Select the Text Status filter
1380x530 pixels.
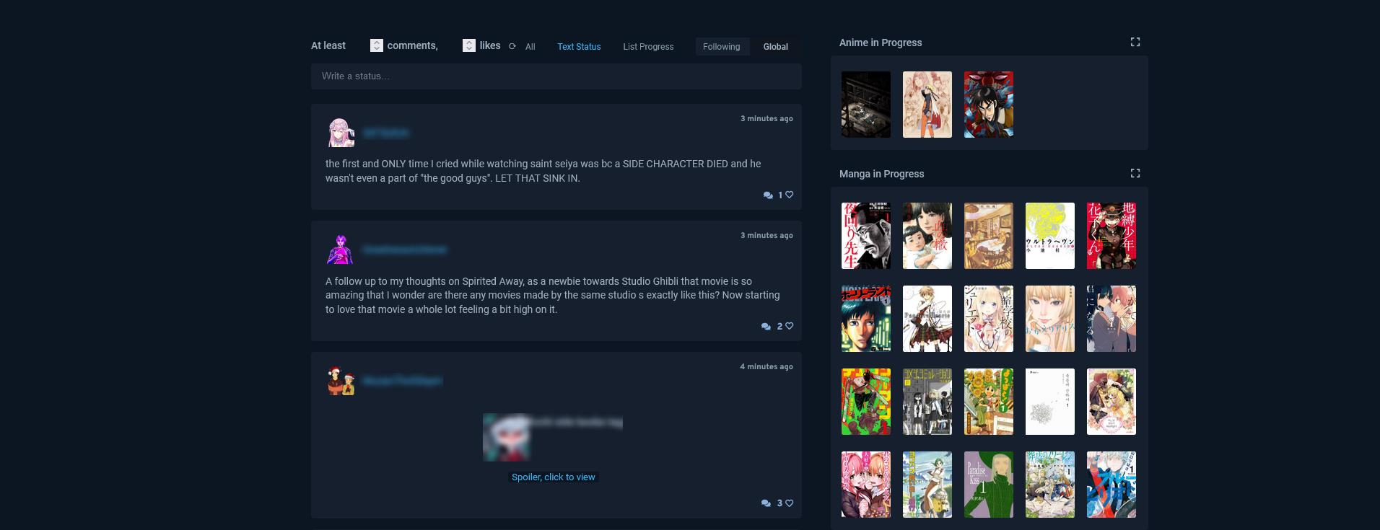579,47
